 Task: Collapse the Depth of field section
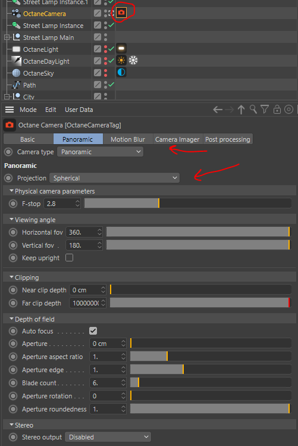tap(11, 319)
